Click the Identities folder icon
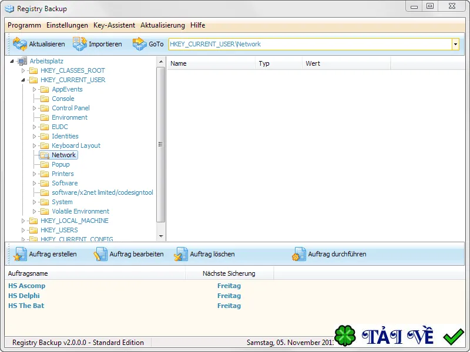 [45, 136]
